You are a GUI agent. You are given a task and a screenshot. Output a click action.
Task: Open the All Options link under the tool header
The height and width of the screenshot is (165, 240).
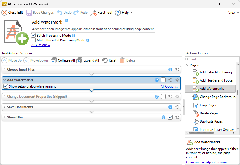click(41, 45)
